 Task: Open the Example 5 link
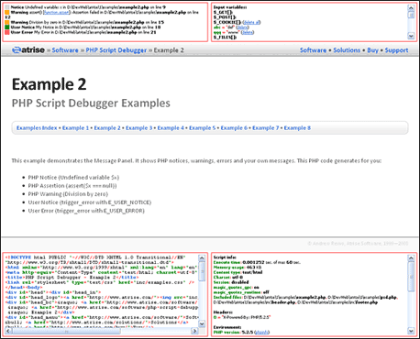pyautogui.click(x=203, y=128)
